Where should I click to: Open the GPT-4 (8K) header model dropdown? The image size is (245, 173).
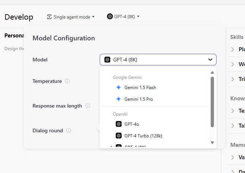(x=123, y=16)
